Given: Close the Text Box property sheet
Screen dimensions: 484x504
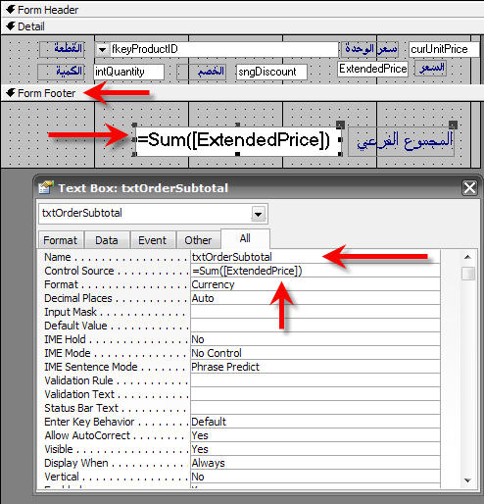Looking at the screenshot, I should [x=469, y=188].
